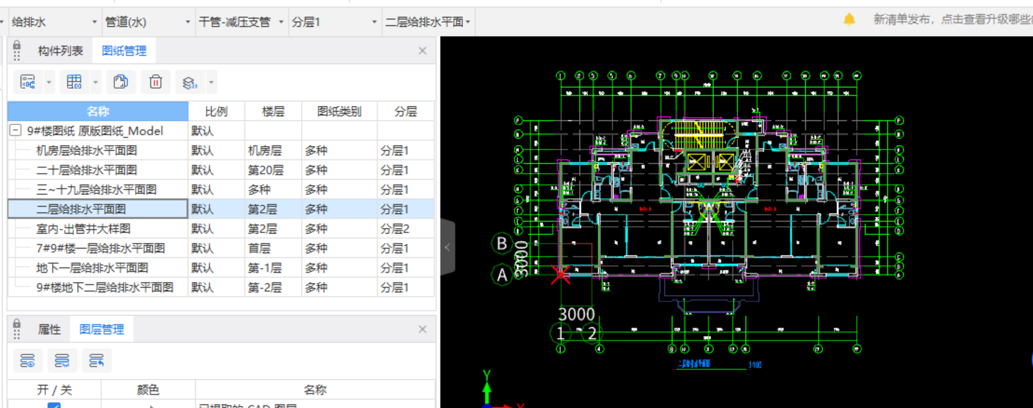Click the 机房层 floor cell
This screenshot has height=408, width=1033.
point(273,150)
